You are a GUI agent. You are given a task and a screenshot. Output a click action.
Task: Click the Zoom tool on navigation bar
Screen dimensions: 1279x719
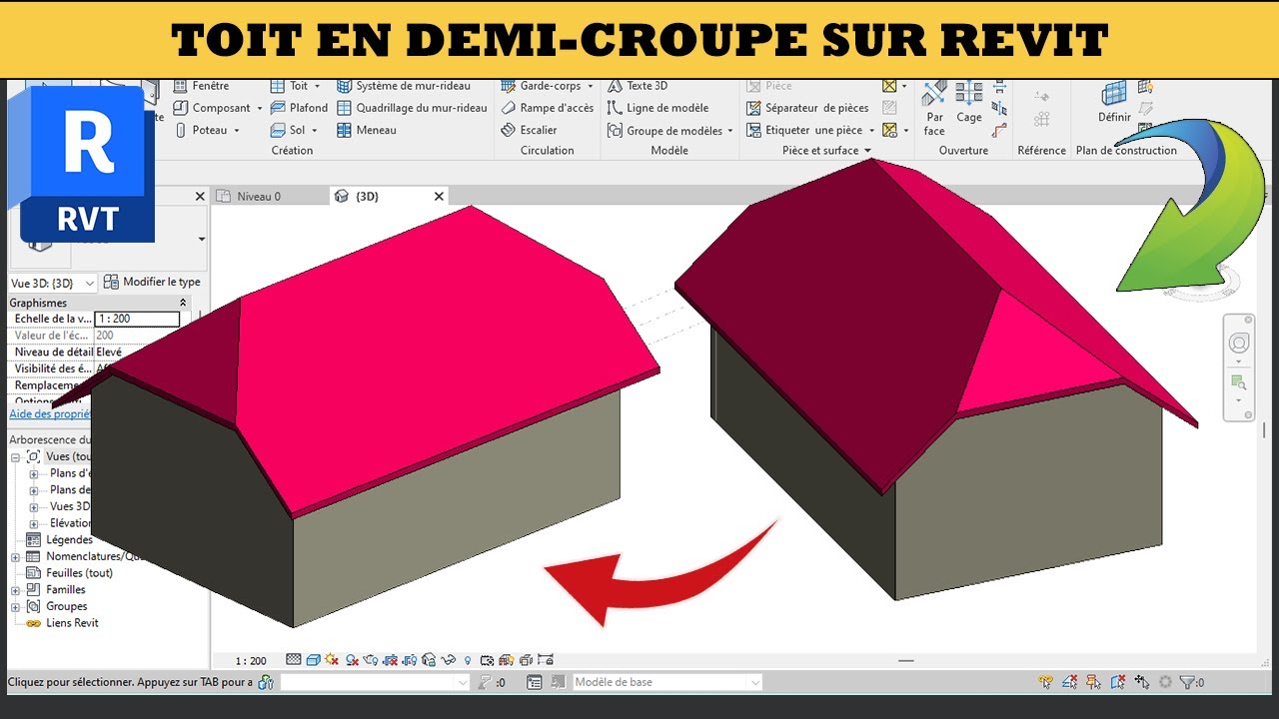click(x=1239, y=381)
